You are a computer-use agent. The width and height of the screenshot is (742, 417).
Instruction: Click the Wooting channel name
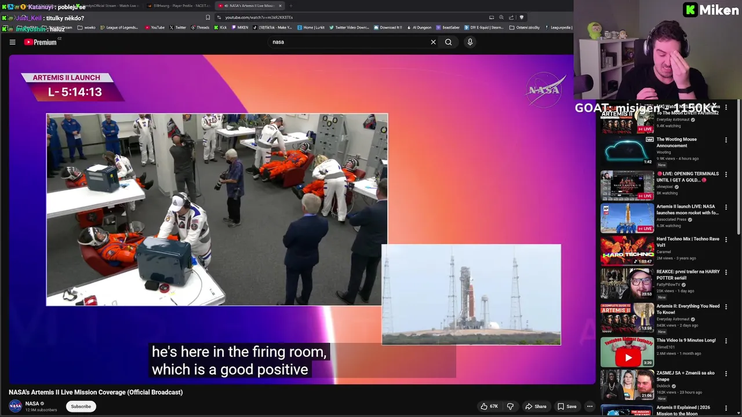[x=664, y=152]
